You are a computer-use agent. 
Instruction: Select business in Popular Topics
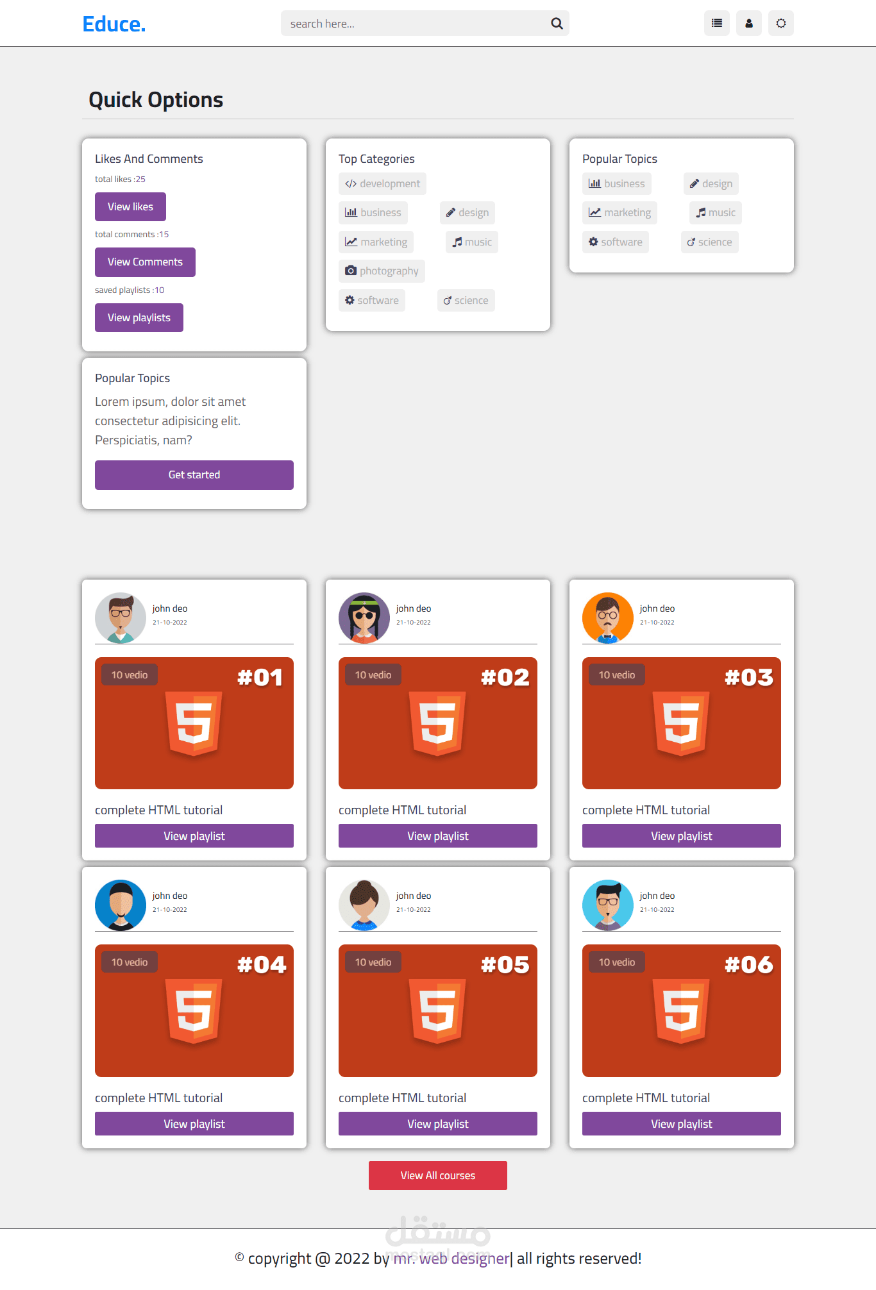(x=617, y=183)
